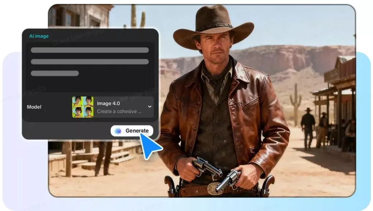Expand the Model dropdown chevron
This screenshot has height=211, width=373.
tap(150, 107)
